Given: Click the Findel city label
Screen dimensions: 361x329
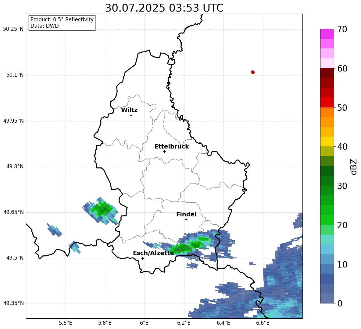Looking at the screenshot, I should (186, 214).
